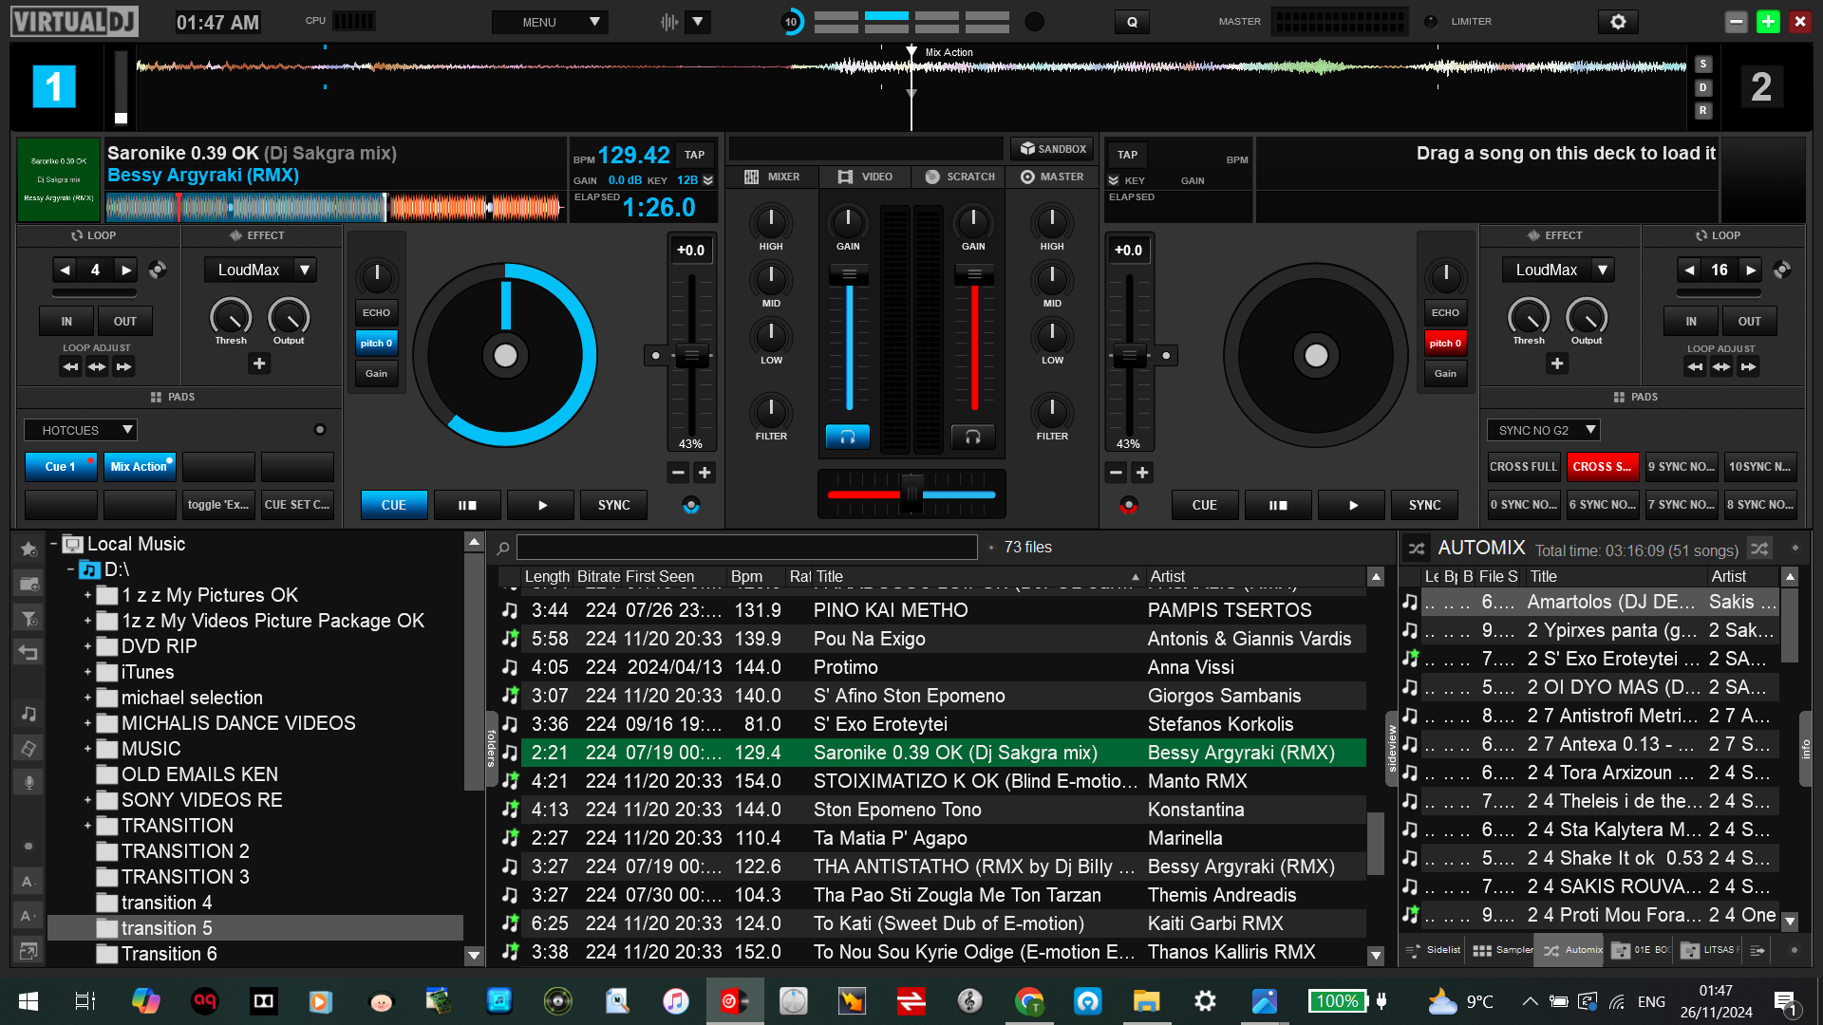Play deck 2 with play button

1352,506
